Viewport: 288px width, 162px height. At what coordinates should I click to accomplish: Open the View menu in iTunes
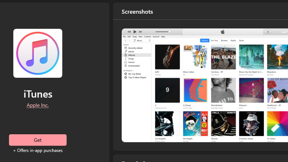140,37
